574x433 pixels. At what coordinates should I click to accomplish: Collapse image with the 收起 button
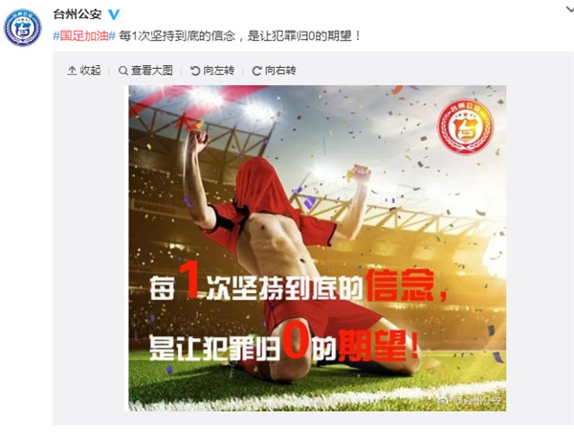pos(84,70)
